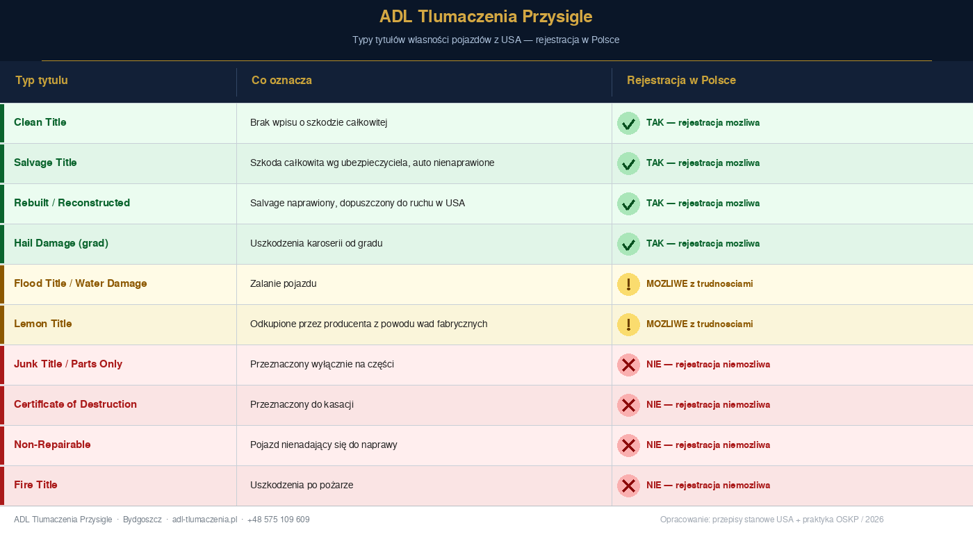This screenshot has width=973, height=539.
Task: Select the Lemon Title row label
Action: click(43, 324)
